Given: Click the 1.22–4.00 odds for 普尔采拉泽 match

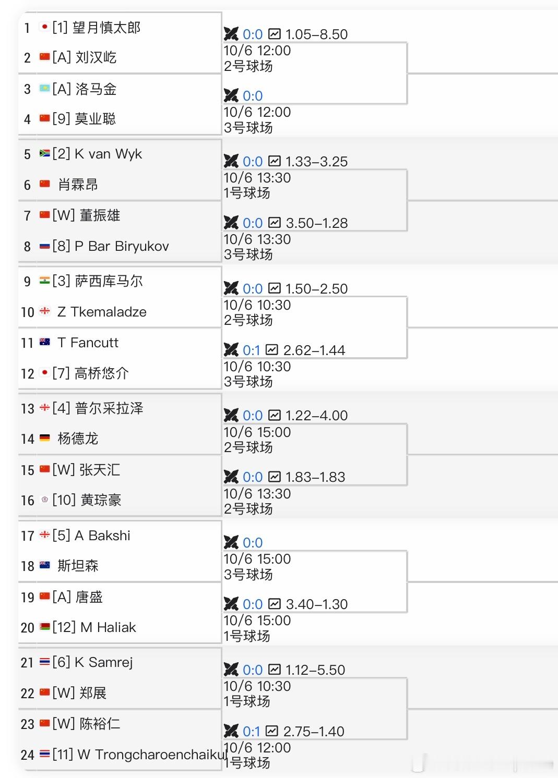Looking at the screenshot, I should pyautogui.click(x=316, y=416).
